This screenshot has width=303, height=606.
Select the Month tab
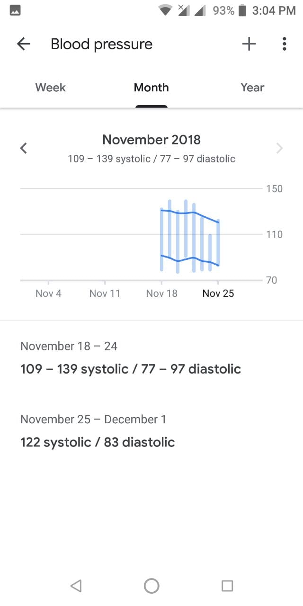(151, 88)
